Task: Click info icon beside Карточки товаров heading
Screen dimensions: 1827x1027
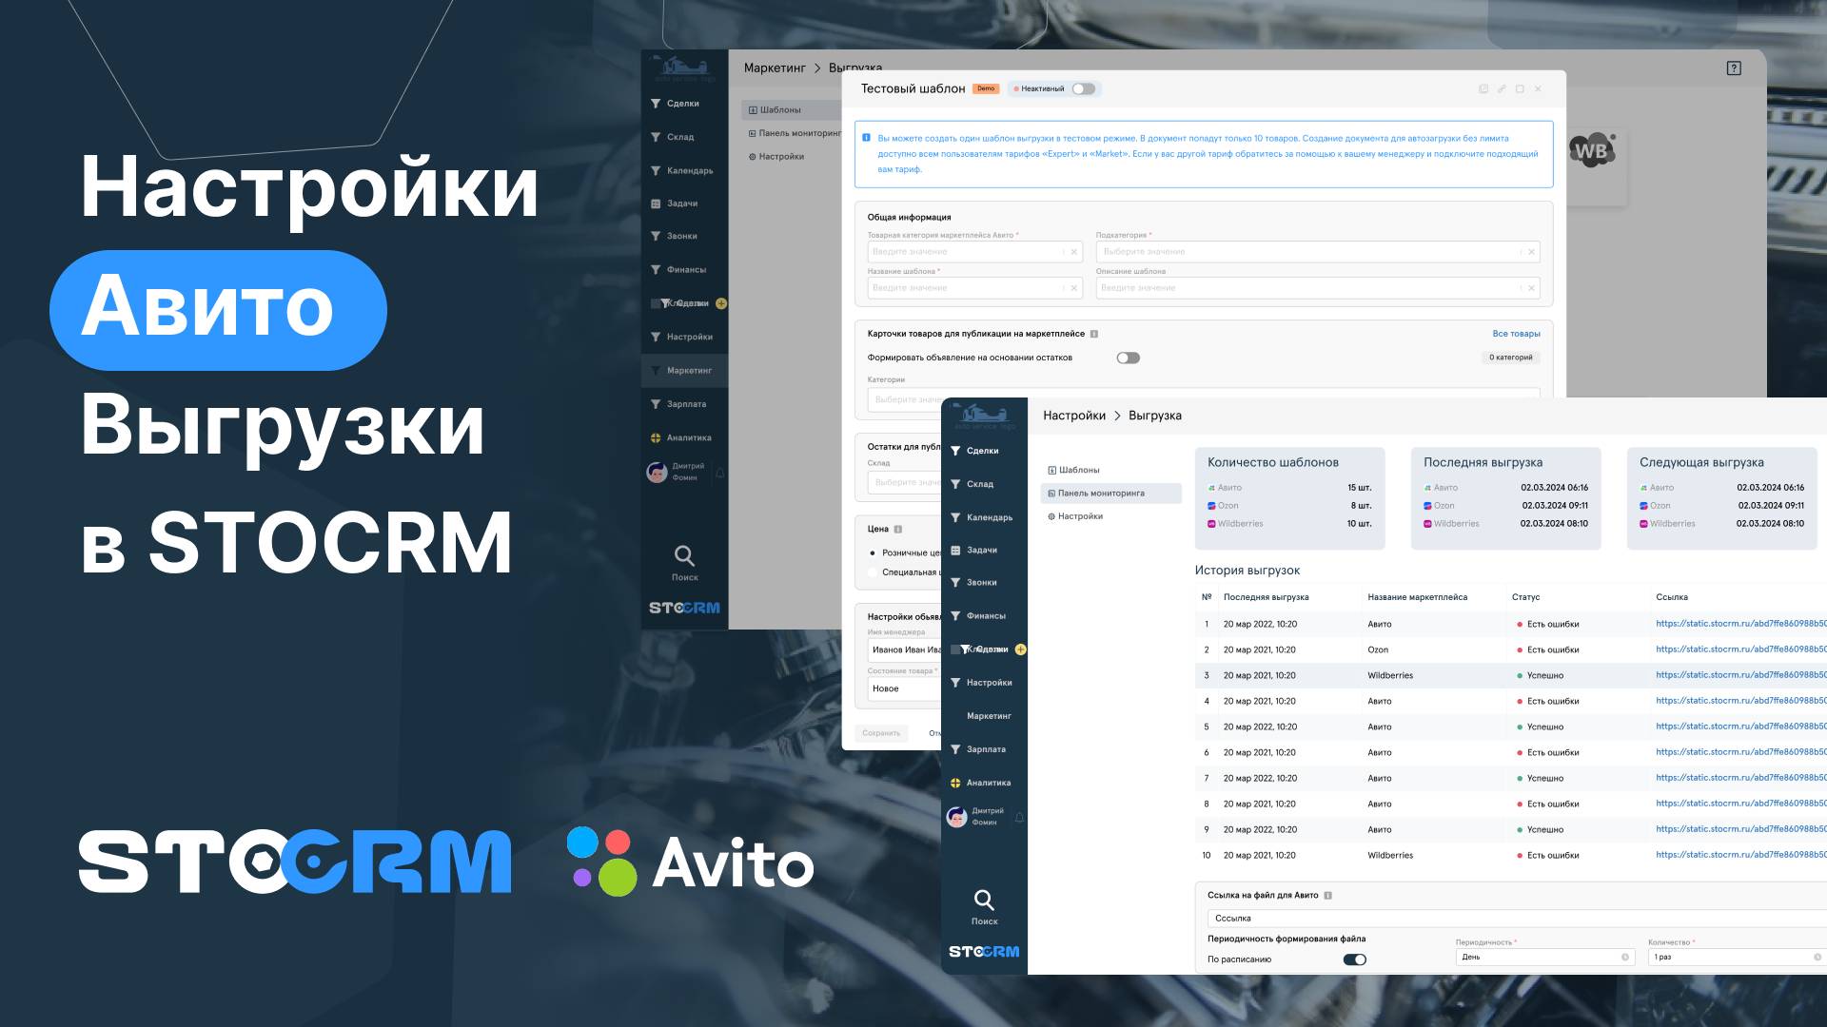Action: tap(1094, 335)
